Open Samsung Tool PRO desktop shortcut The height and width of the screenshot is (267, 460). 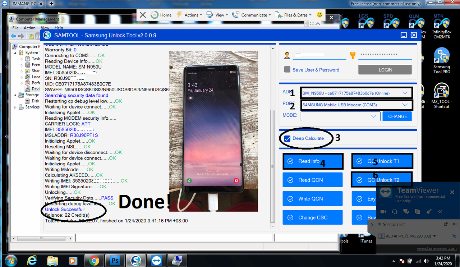441,60
